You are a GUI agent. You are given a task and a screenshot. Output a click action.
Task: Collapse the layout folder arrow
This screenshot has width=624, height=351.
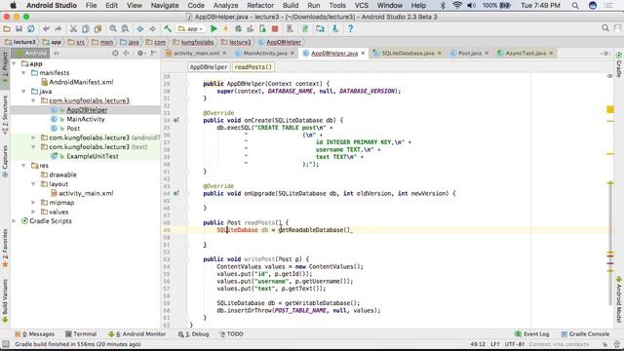pyautogui.click(x=33, y=184)
